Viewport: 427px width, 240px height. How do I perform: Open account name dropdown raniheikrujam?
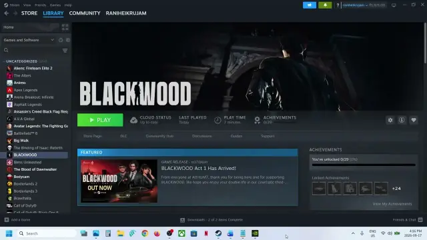coord(355,5)
